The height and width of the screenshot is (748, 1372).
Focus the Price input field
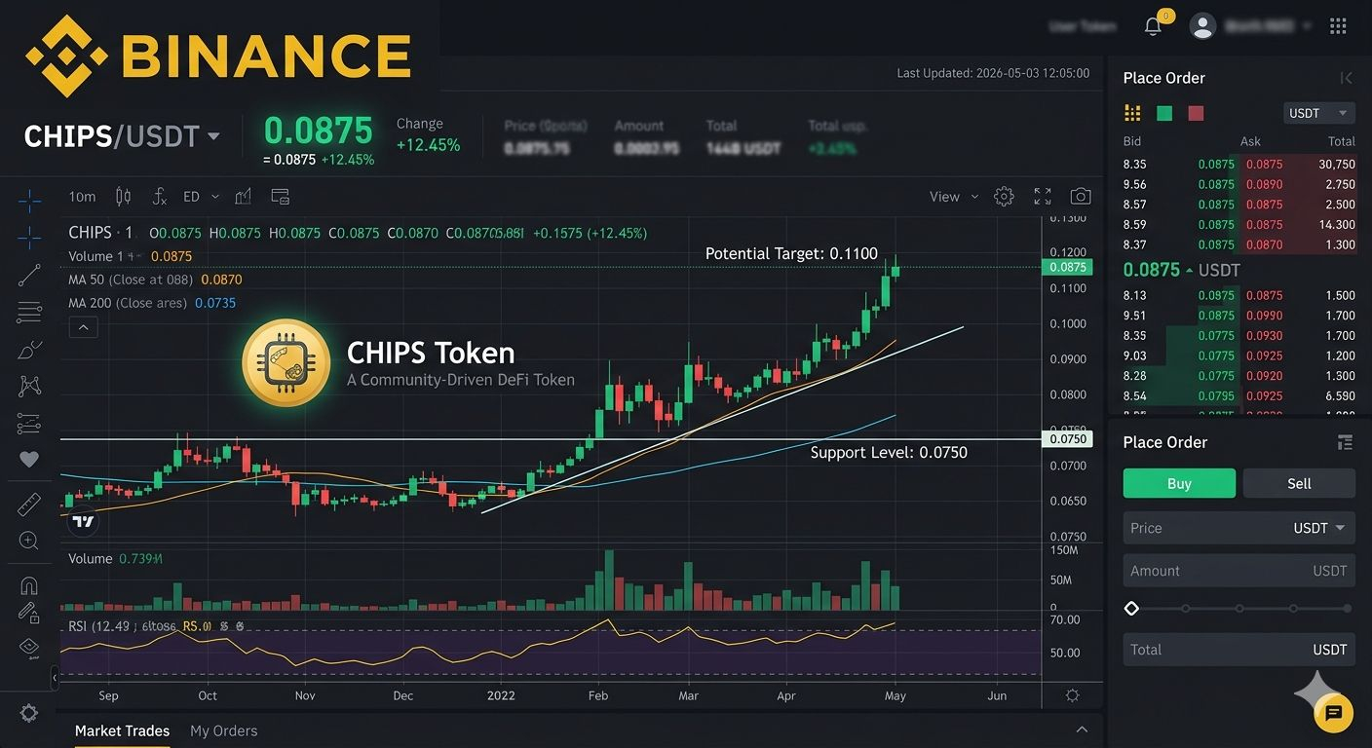[1239, 528]
